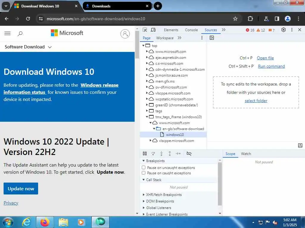Viewport: 305px width, 228px height.
Task: Open Microsoft site search magnifier
Action: (20, 34)
